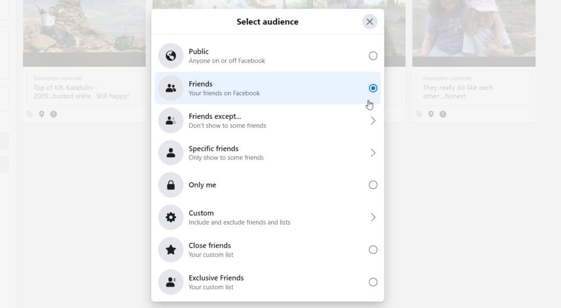Click the "Exclusive Friends" label
561x308 pixels.
click(216, 278)
